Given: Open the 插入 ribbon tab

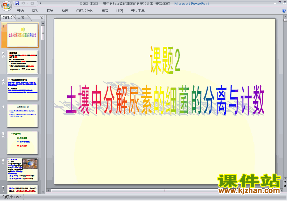Looking at the screenshot, I should tap(35, 11).
